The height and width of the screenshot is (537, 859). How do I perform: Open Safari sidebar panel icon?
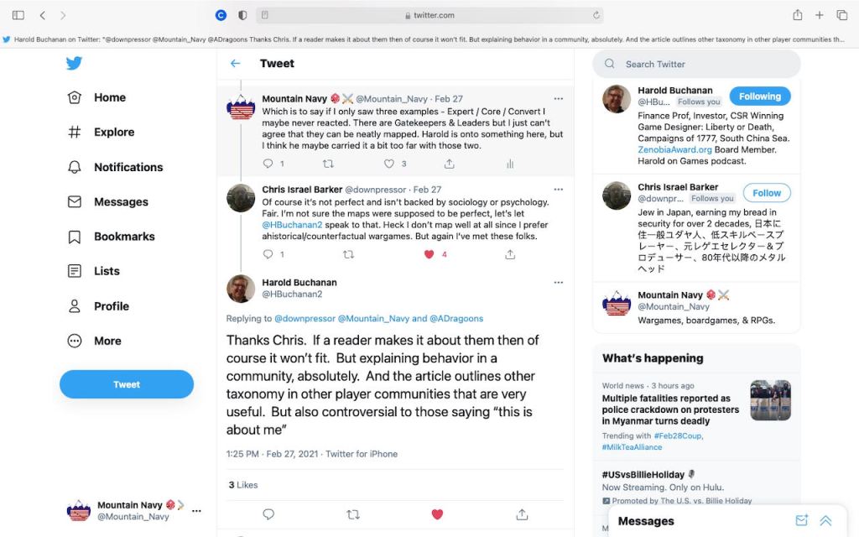(x=18, y=15)
